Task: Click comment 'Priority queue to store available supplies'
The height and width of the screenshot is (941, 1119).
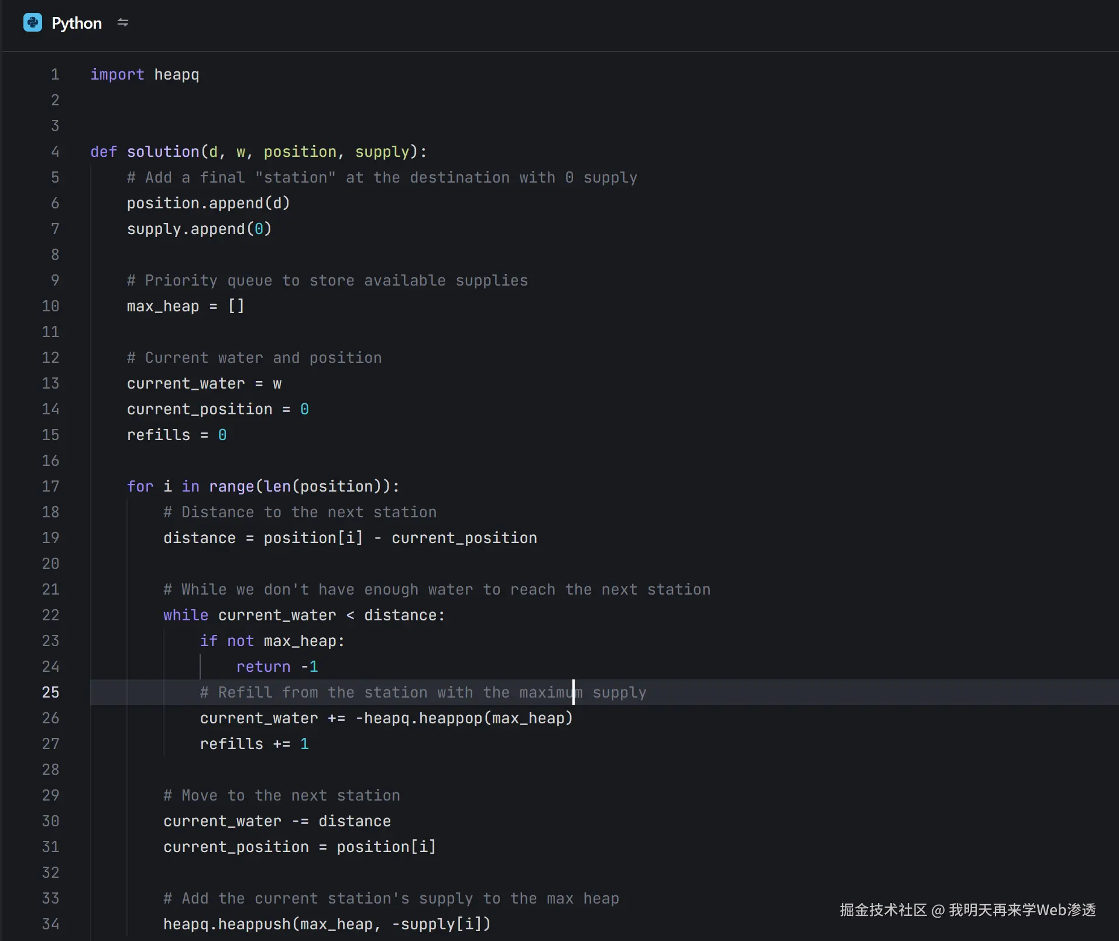Action: click(x=328, y=280)
